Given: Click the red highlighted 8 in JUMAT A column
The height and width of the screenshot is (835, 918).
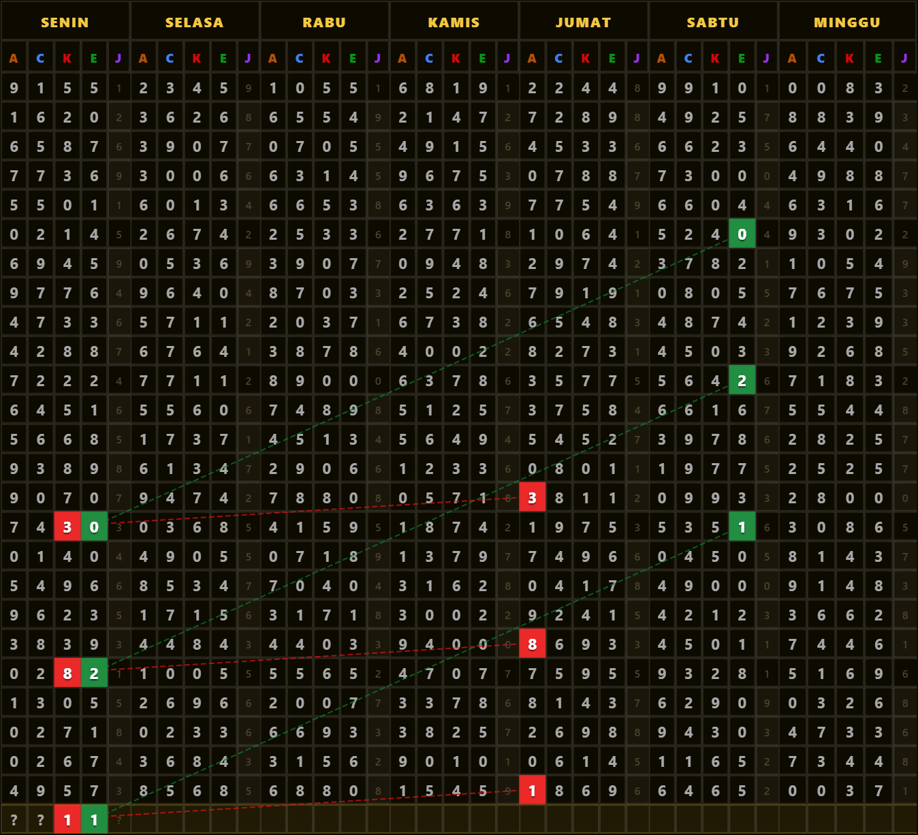Looking at the screenshot, I should (532, 644).
